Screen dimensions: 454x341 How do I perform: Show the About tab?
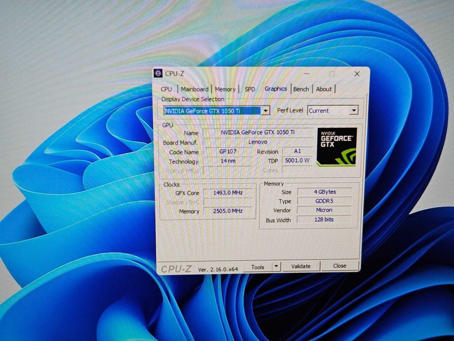324,89
